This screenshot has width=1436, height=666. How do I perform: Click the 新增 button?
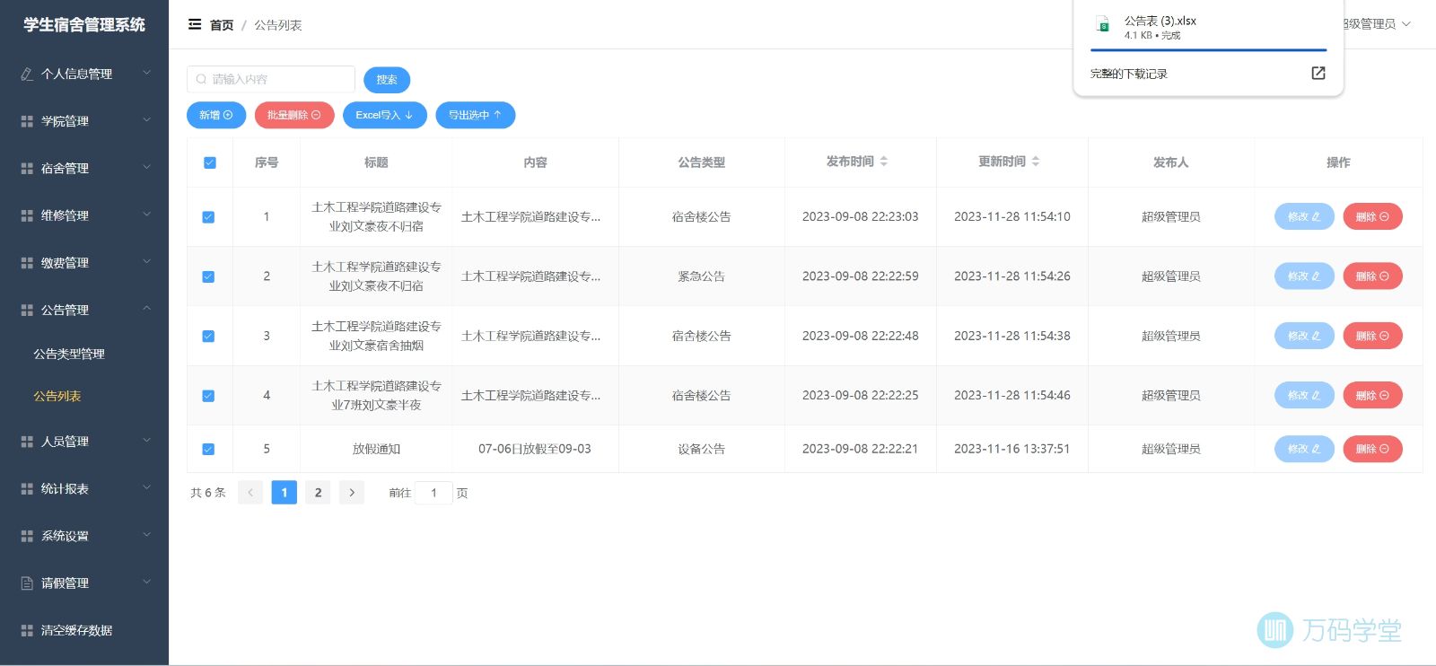coord(216,115)
